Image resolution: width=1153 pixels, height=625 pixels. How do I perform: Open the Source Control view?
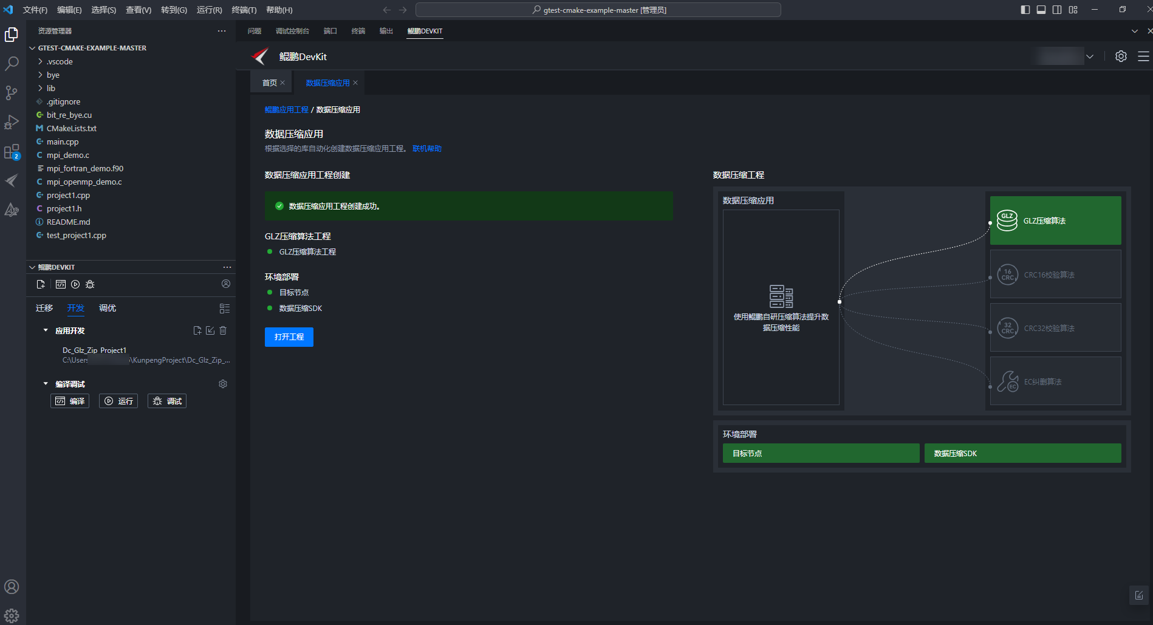tap(12, 92)
